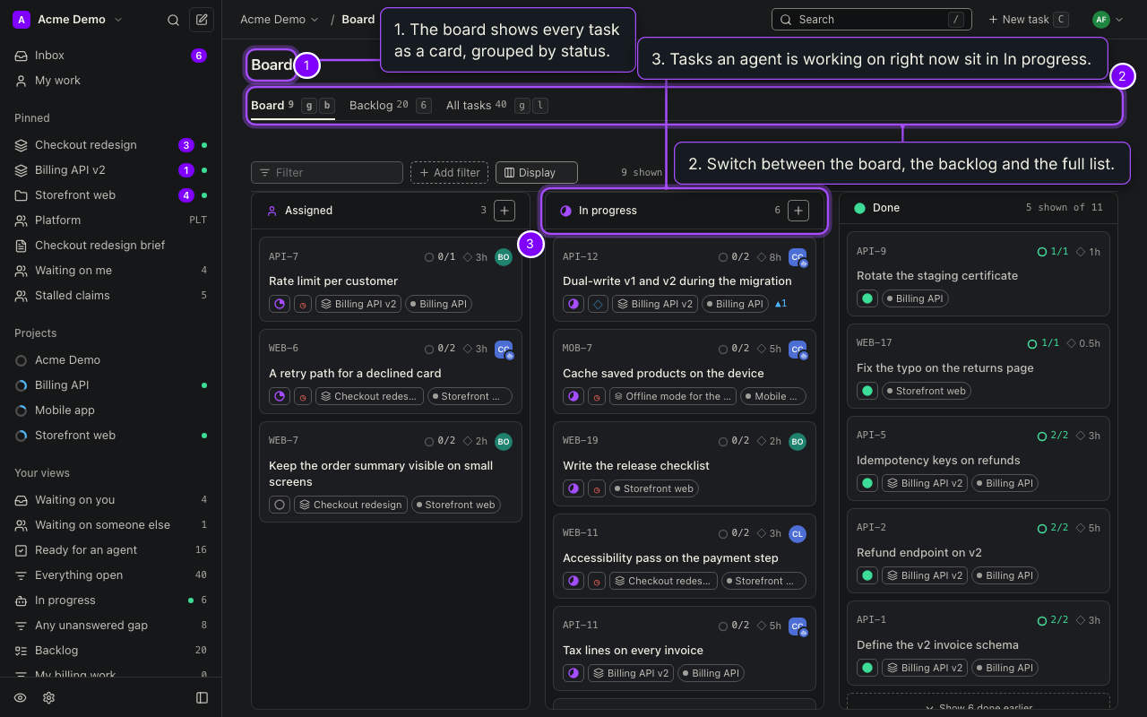Click the empty status circle on the WEB-7 card

point(280,505)
